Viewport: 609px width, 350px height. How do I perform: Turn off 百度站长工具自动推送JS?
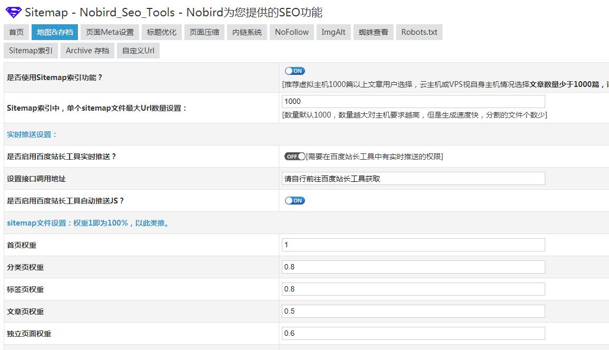(294, 200)
